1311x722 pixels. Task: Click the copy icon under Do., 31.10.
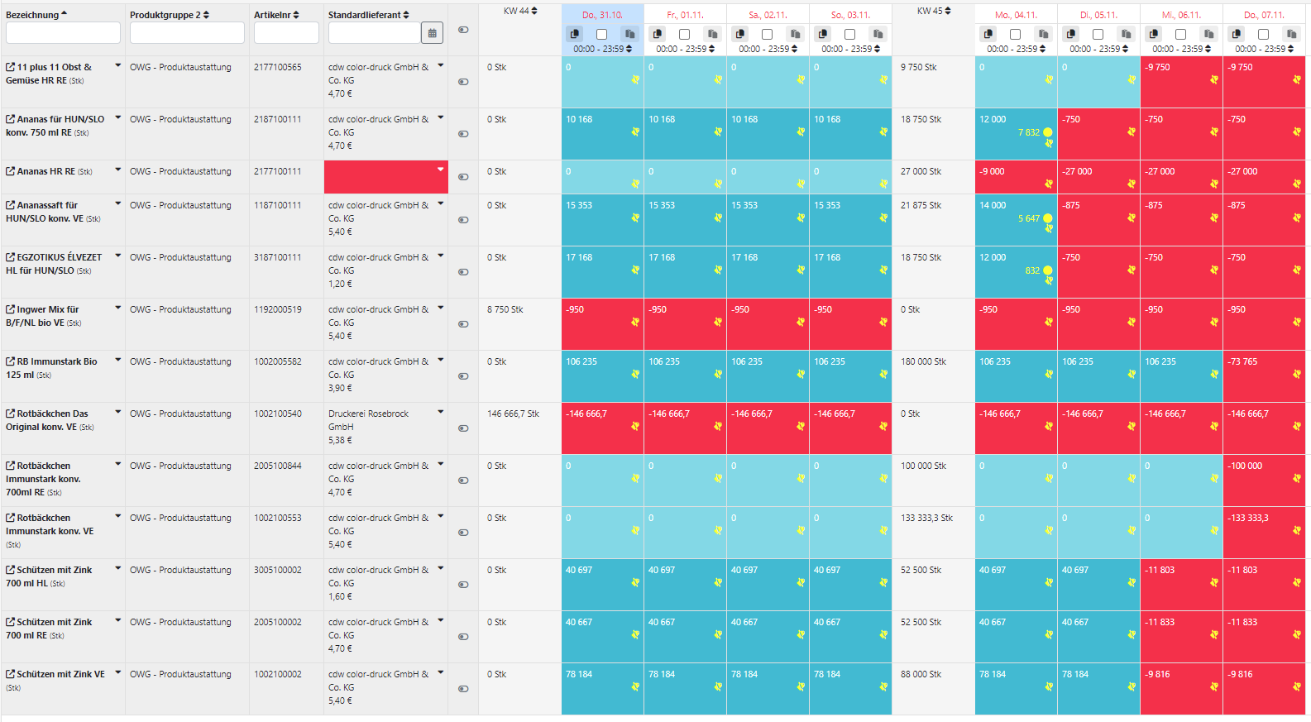(575, 34)
